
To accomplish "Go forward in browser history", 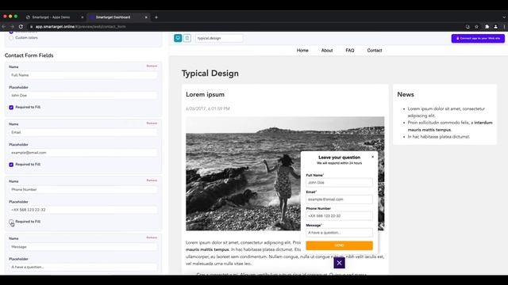I will coord(12,26).
